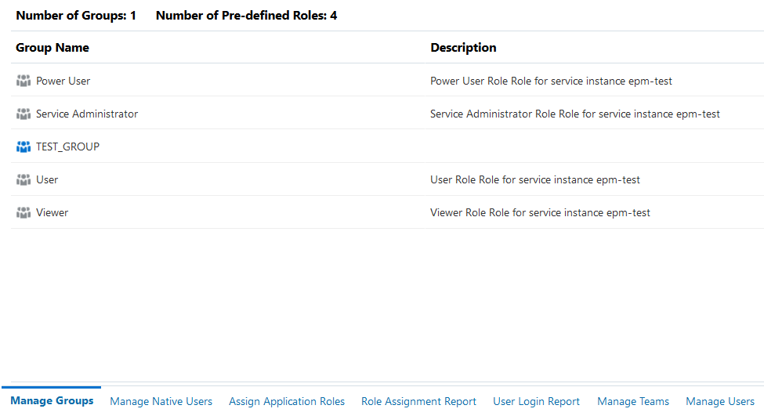
Task: Open the Manage Users tab
Action: pyautogui.click(x=719, y=401)
